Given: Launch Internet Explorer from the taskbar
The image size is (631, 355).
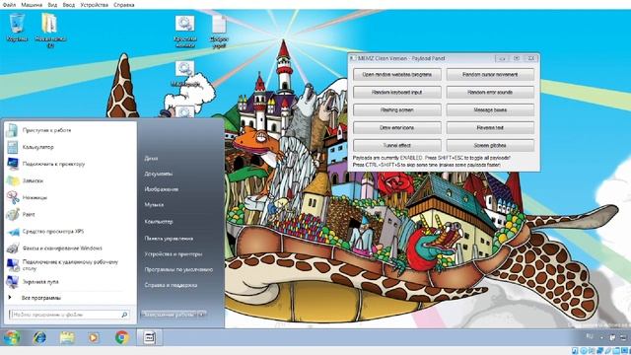Looking at the screenshot, I should pyautogui.click(x=39, y=337).
